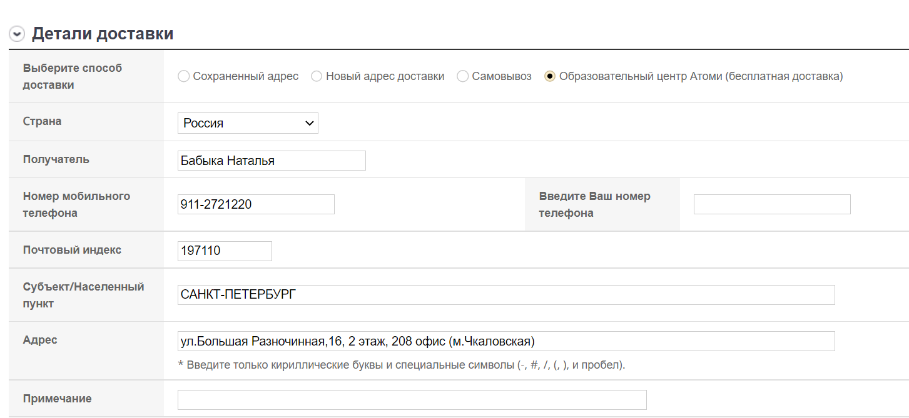
Task: Click the Почтовый индекс row label
Action: click(x=73, y=250)
